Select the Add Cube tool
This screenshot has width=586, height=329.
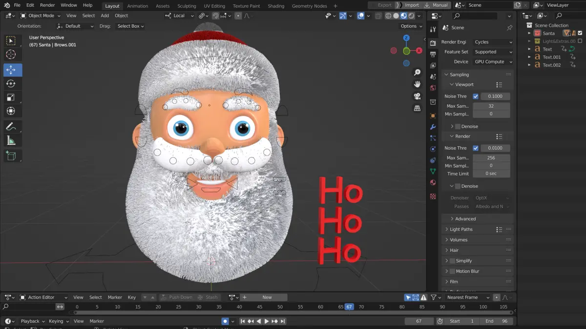[11, 156]
